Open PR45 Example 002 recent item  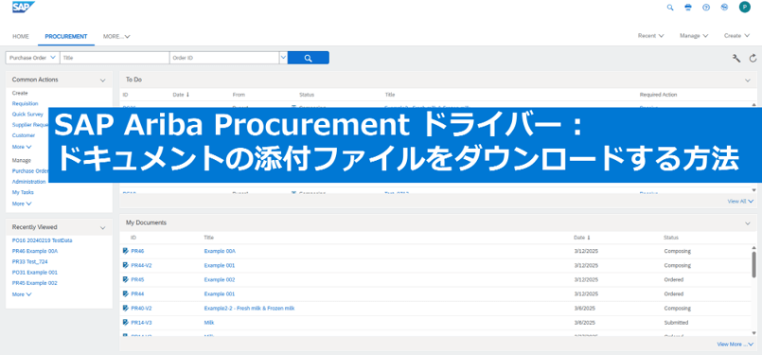(x=34, y=283)
